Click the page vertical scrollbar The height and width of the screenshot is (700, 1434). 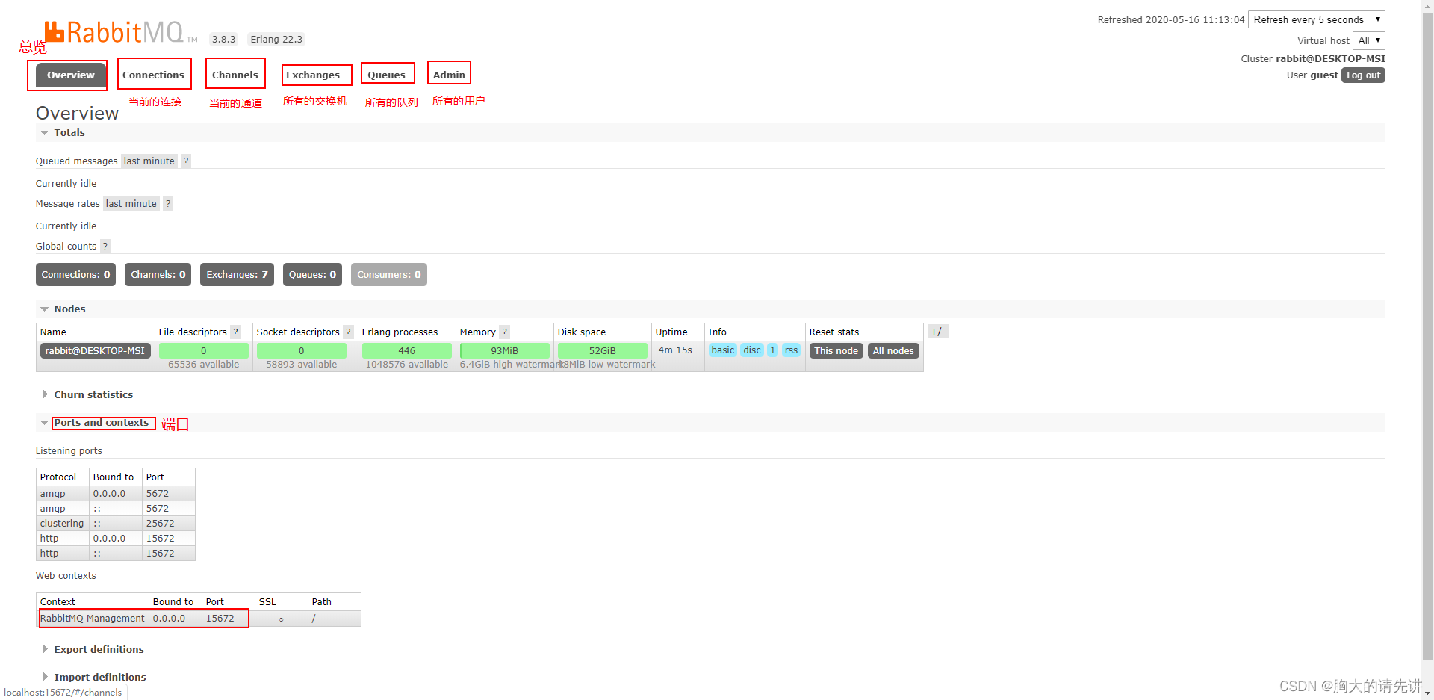coord(1427,336)
